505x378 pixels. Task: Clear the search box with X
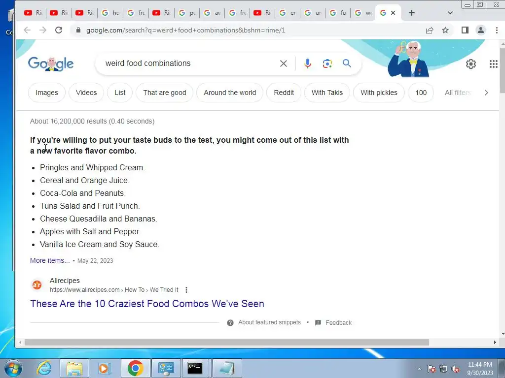(x=284, y=63)
